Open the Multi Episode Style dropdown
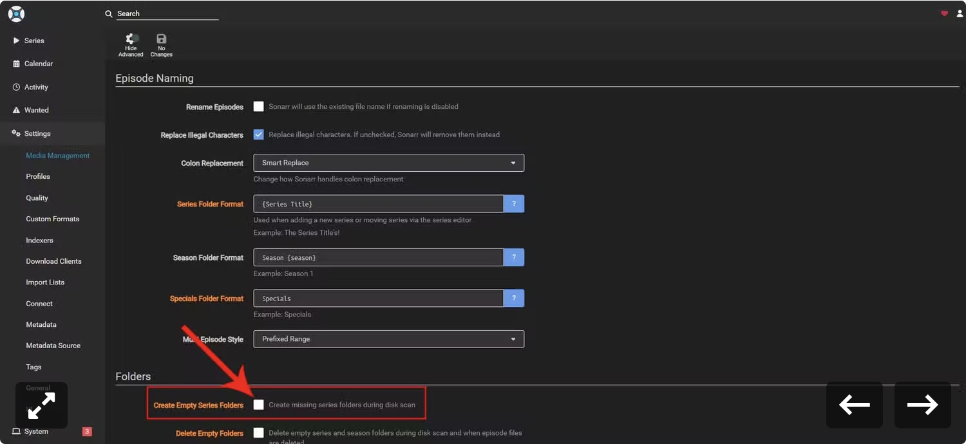The width and height of the screenshot is (966, 444). point(388,339)
